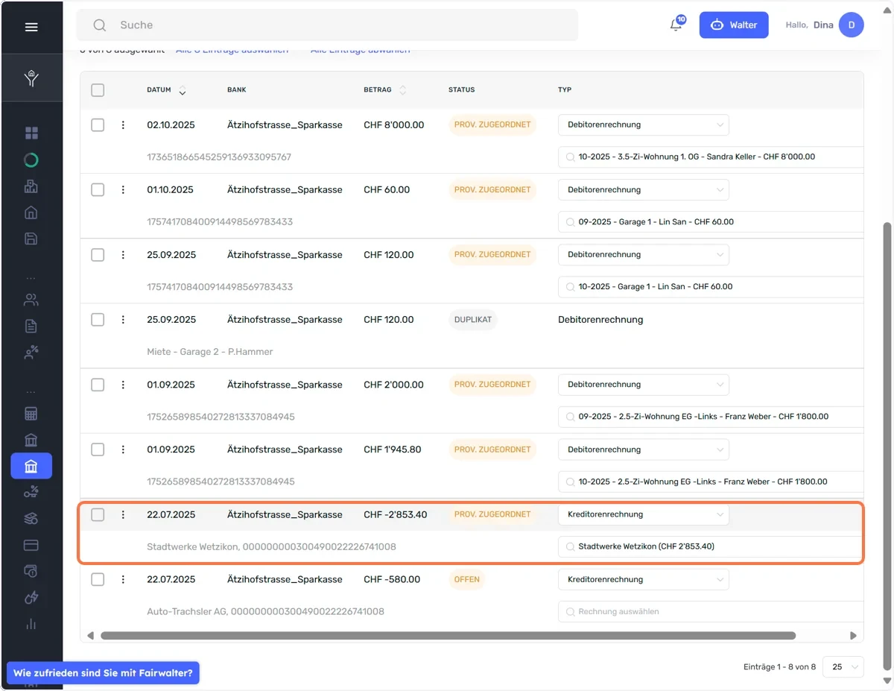Image resolution: width=894 pixels, height=691 pixels.
Task: Click the Suche search field
Action: [328, 25]
